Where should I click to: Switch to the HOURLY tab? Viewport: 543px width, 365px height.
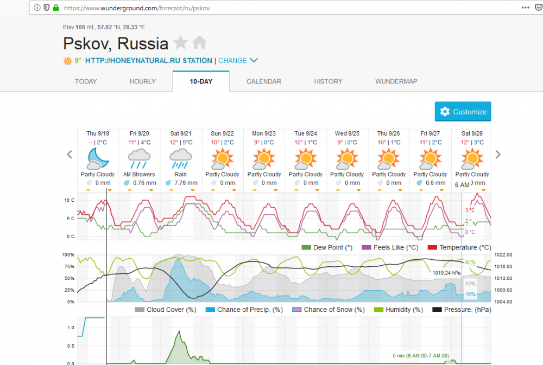click(x=143, y=81)
